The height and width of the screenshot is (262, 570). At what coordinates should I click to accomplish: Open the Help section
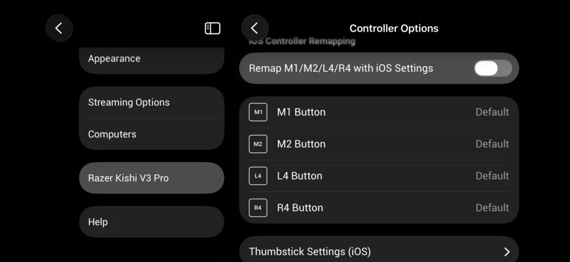(151, 222)
